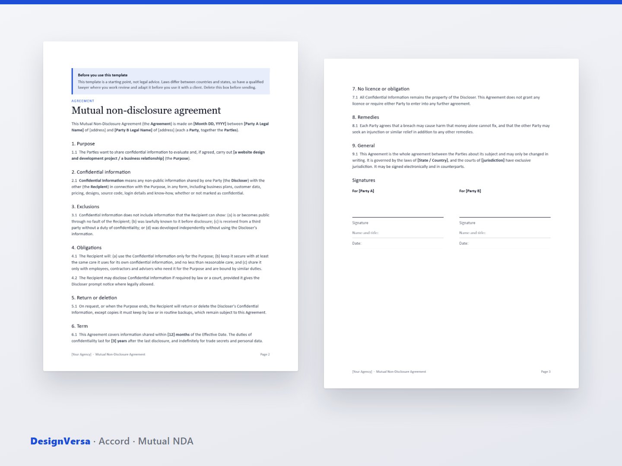
Task: Click the "Mutual NDA" caption text
Action: point(165,441)
